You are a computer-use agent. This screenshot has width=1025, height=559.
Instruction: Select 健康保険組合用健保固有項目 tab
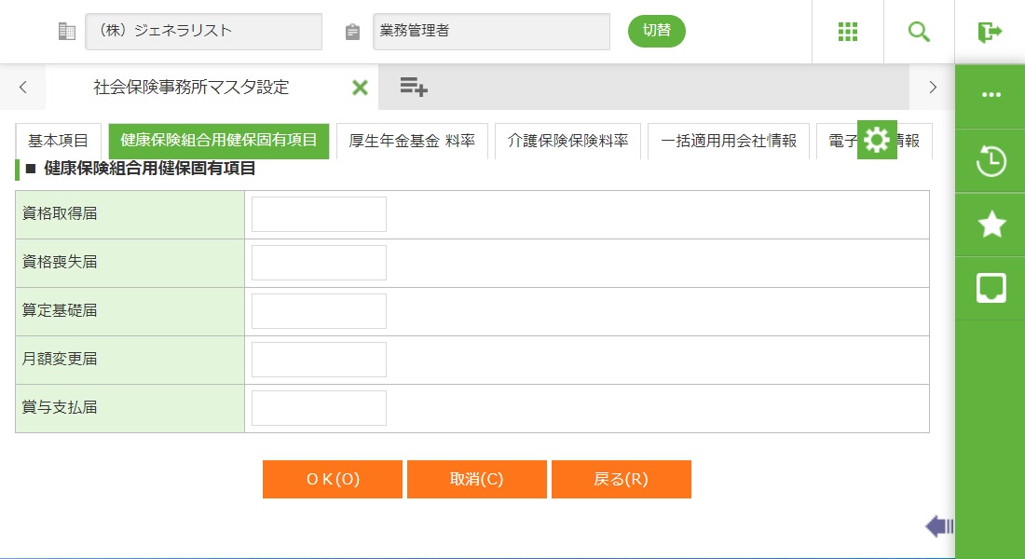219,141
